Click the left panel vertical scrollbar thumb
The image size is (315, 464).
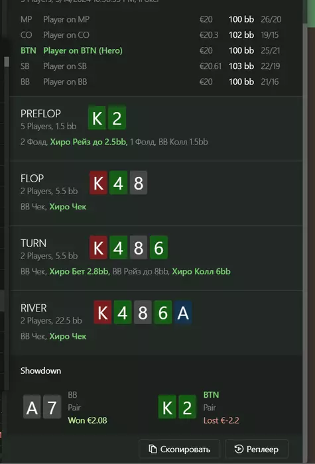7,62
